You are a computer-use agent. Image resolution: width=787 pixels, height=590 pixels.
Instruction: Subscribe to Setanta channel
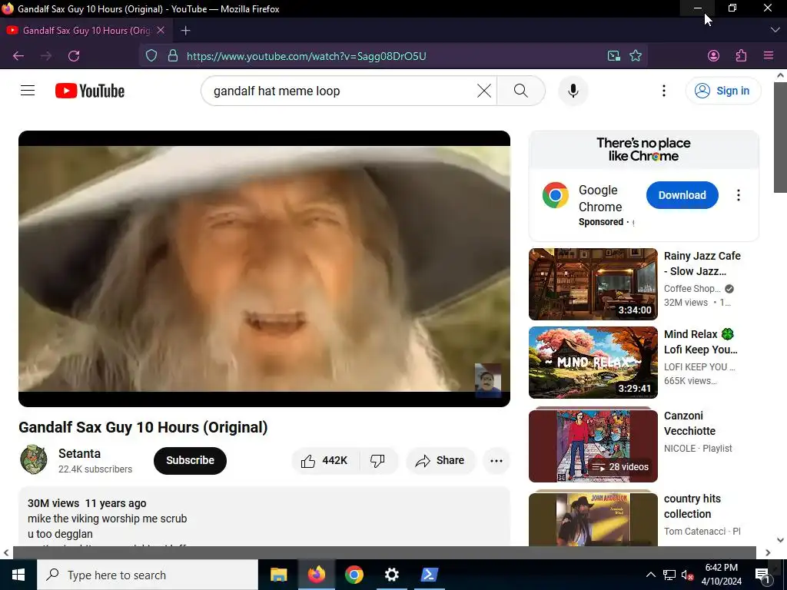pos(190,461)
